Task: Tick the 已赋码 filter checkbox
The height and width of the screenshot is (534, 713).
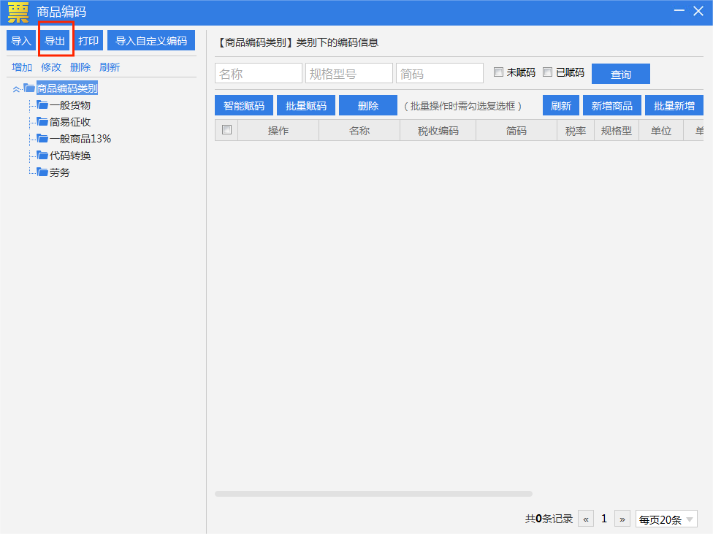Action: (547, 72)
